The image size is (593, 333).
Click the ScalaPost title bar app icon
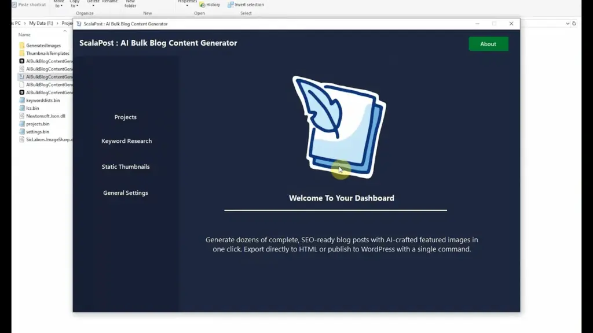click(79, 24)
